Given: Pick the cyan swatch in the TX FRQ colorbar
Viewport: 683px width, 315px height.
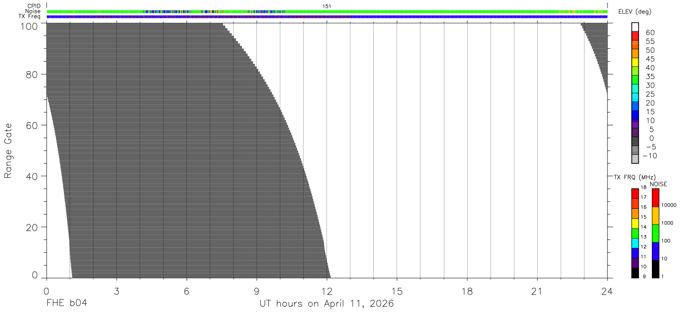Looking at the screenshot, I should pos(635,243).
